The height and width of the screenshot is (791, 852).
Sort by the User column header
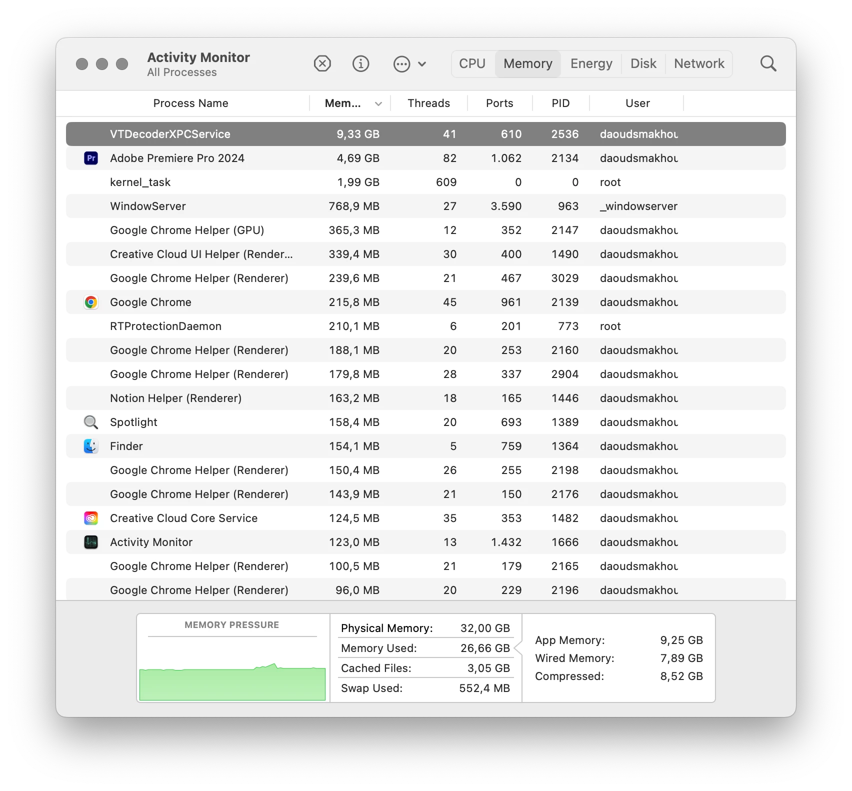637,103
